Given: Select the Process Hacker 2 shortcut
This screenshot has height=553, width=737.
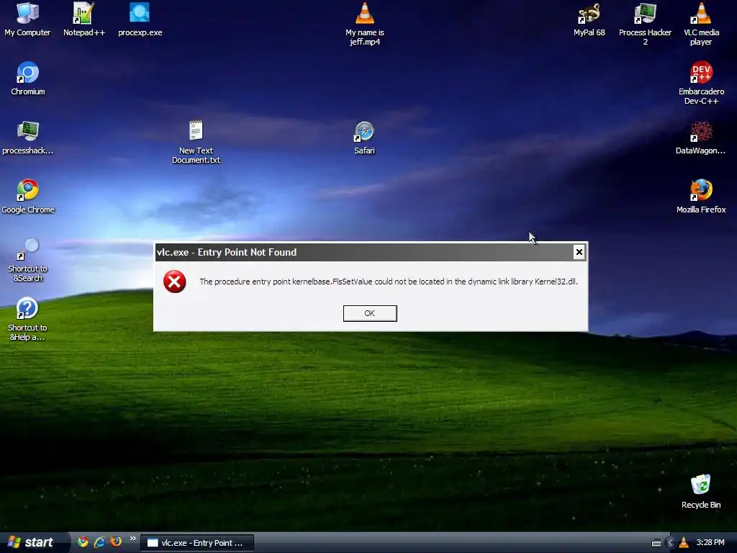Looking at the screenshot, I should tap(645, 24).
